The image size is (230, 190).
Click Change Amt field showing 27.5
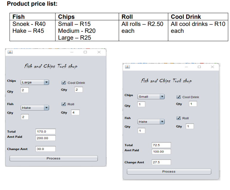pos(161,162)
